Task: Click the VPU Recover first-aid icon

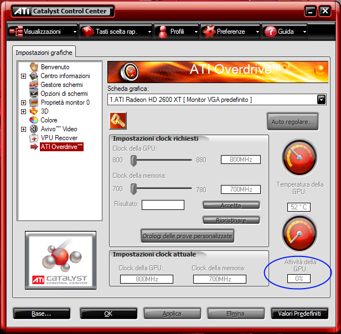Action: tap(34, 138)
